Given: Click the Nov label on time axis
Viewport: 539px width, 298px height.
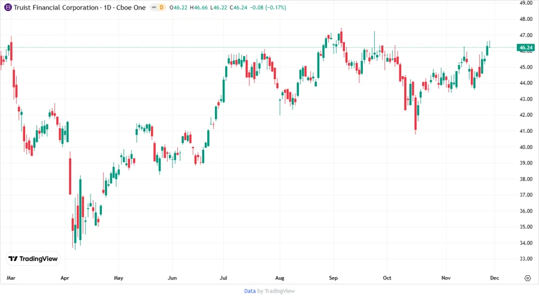Looking at the screenshot, I should click(446, 278).
